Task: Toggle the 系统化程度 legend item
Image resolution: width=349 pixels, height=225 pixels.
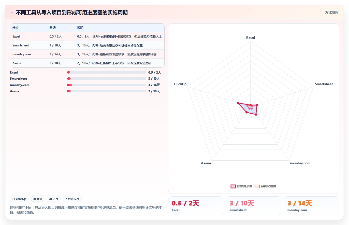Action: [265, 186]
